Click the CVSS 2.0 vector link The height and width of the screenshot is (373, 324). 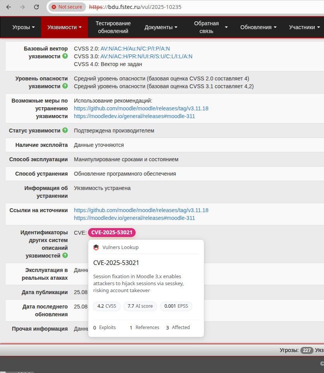point(135,49)
